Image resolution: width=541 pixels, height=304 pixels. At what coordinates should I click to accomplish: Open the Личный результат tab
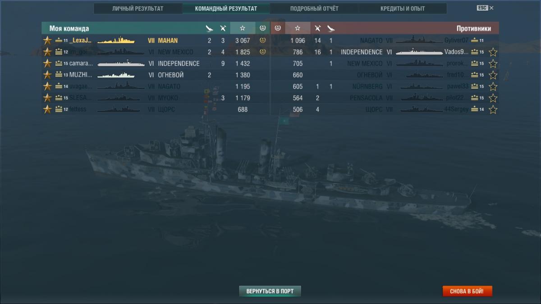click(138, 9)
